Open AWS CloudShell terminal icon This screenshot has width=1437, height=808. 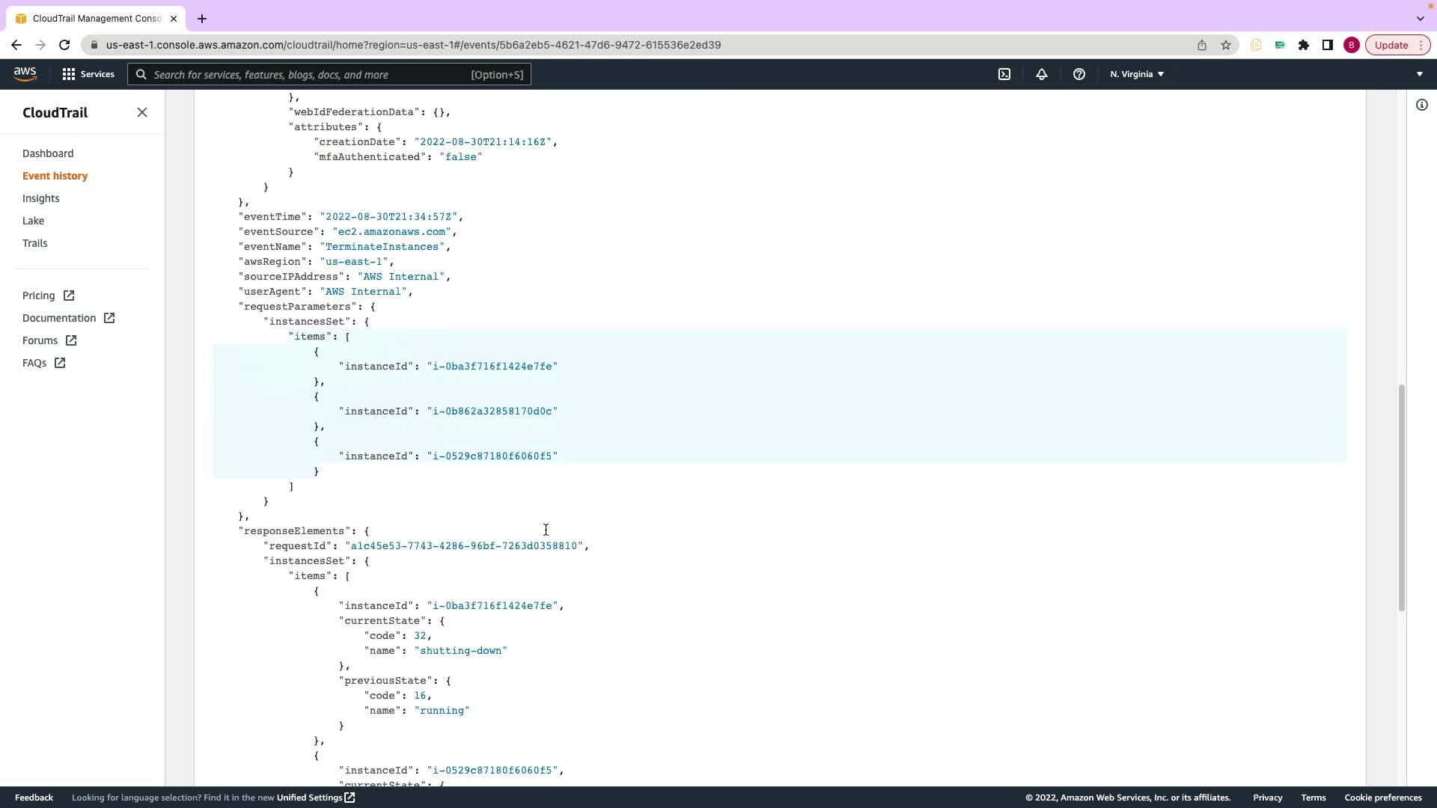pyautogui.click(x=1004, y=74)
